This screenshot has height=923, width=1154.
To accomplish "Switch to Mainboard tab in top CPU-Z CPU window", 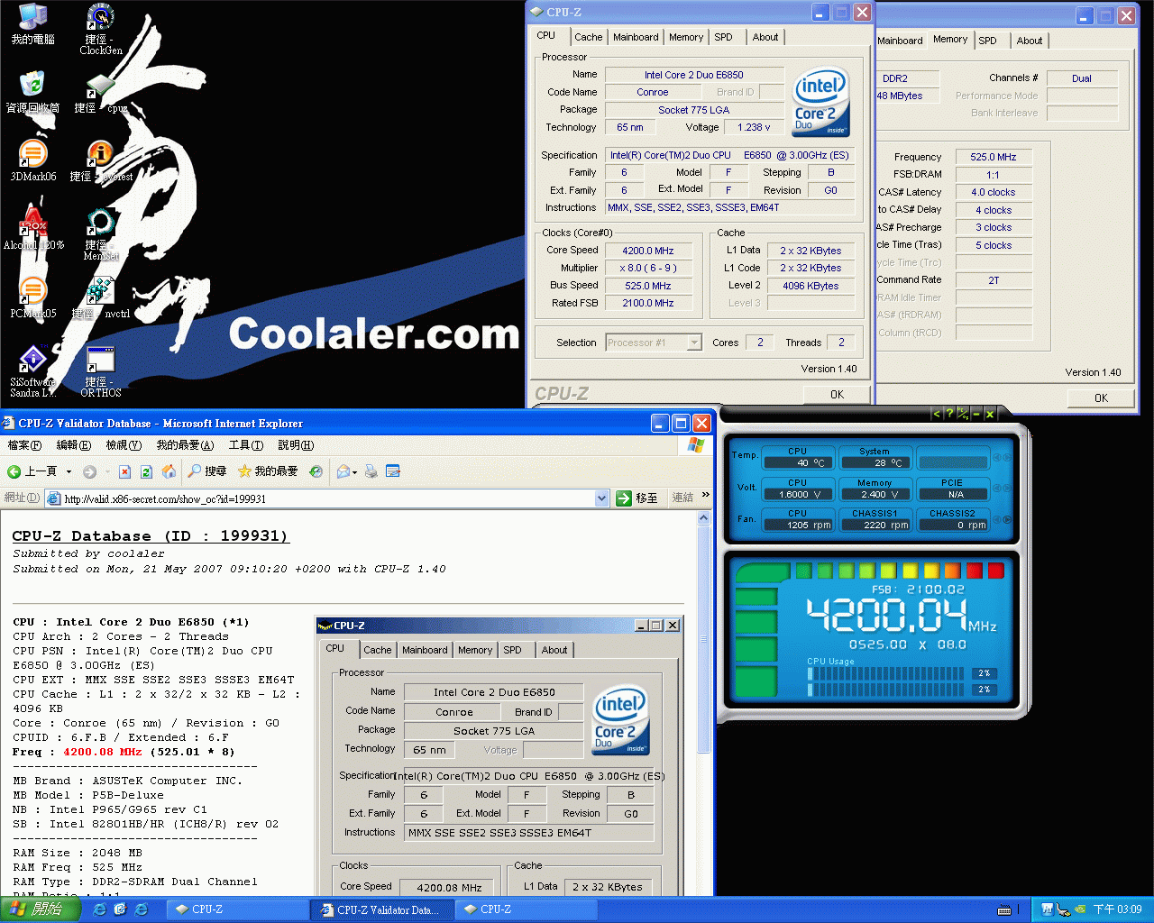I will click(x=636, y=37).
